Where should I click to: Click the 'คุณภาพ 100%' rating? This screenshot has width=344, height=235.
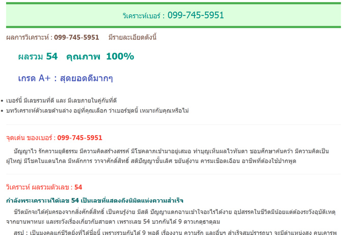[x=100, y=57]
